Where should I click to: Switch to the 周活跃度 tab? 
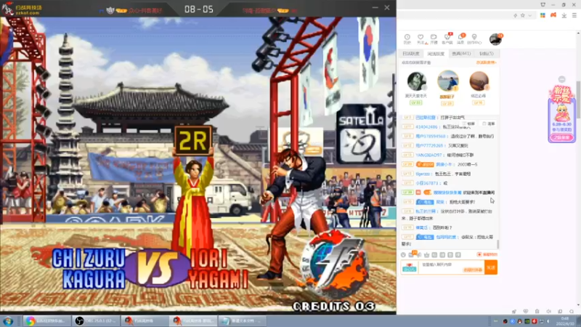pyautogui.click(x=436, y=54)
